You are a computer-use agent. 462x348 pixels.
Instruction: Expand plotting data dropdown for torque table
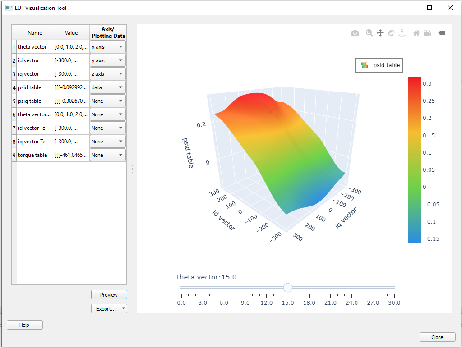click(108, 155)
